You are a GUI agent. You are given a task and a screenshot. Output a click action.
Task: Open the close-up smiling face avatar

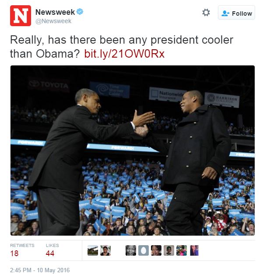pyautogui.click(x=156, y=250)
